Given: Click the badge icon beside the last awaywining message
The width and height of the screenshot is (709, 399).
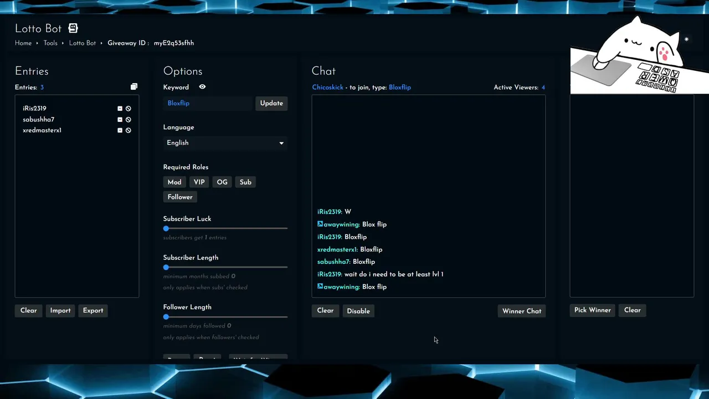Looking at the screenshot, I should click(320, 287).
